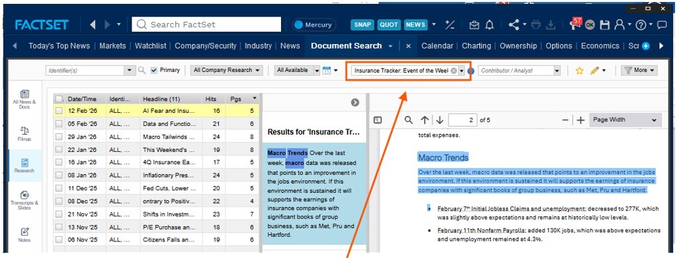Click the NEWS shortcut button
Screen dimensions: 679x258
click(415, 24)
